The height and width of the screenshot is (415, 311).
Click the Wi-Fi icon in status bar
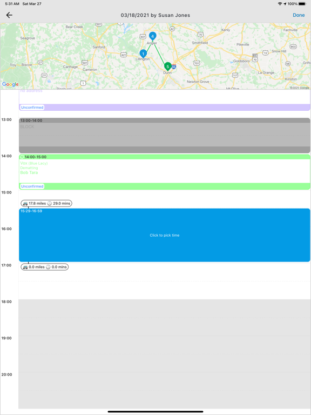[280, 4]
